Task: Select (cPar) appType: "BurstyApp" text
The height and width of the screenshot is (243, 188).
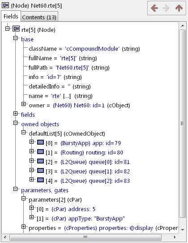Action: point(88,219)
